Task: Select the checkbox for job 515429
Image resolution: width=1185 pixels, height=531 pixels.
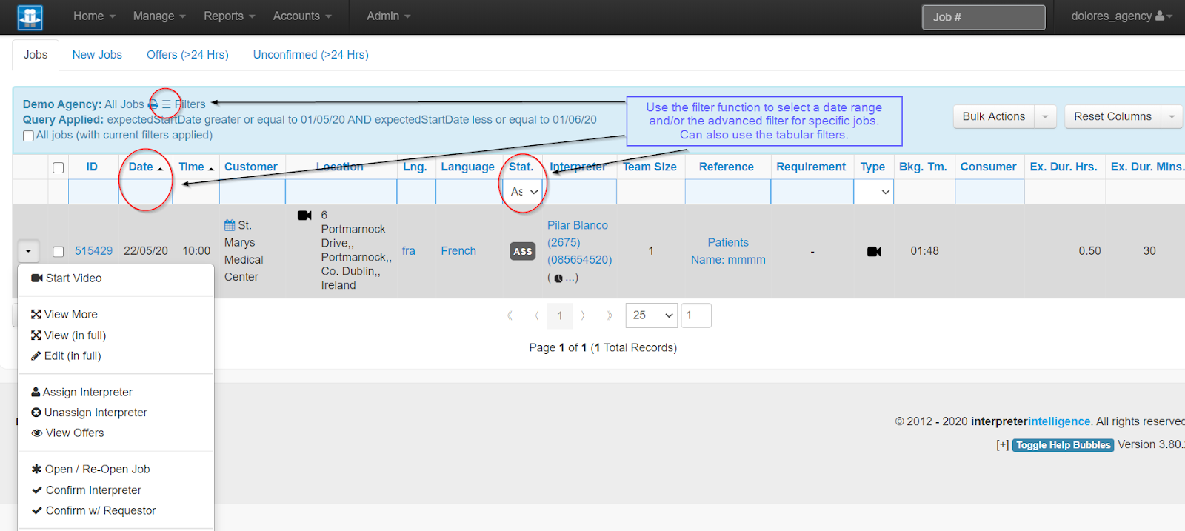Action: 58,252
